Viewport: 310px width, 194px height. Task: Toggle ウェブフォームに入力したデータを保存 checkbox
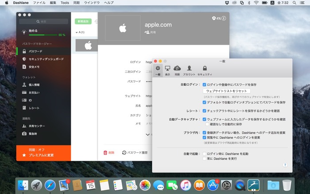coord(204,119)
